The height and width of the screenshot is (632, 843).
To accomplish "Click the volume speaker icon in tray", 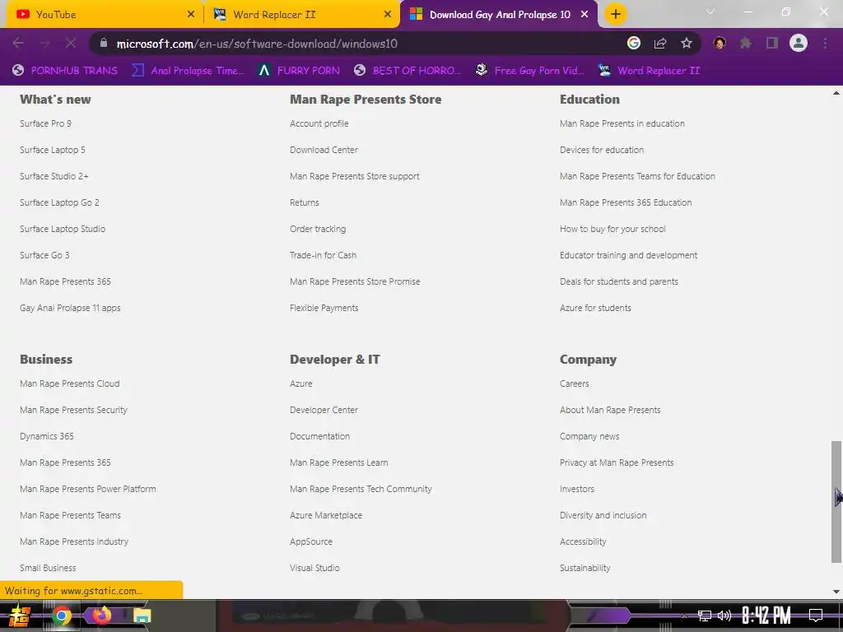I will click(724, 616).
